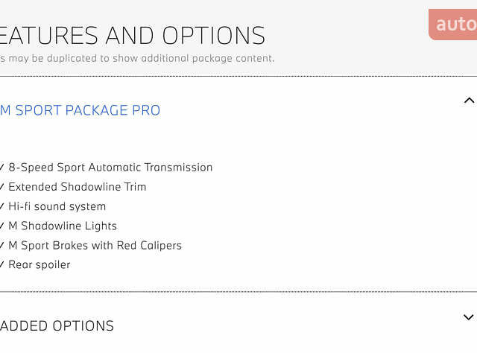The height and width of the screenshot is (353, 477).
Task: Click the red auto button
Action: (x=452, y=25)
